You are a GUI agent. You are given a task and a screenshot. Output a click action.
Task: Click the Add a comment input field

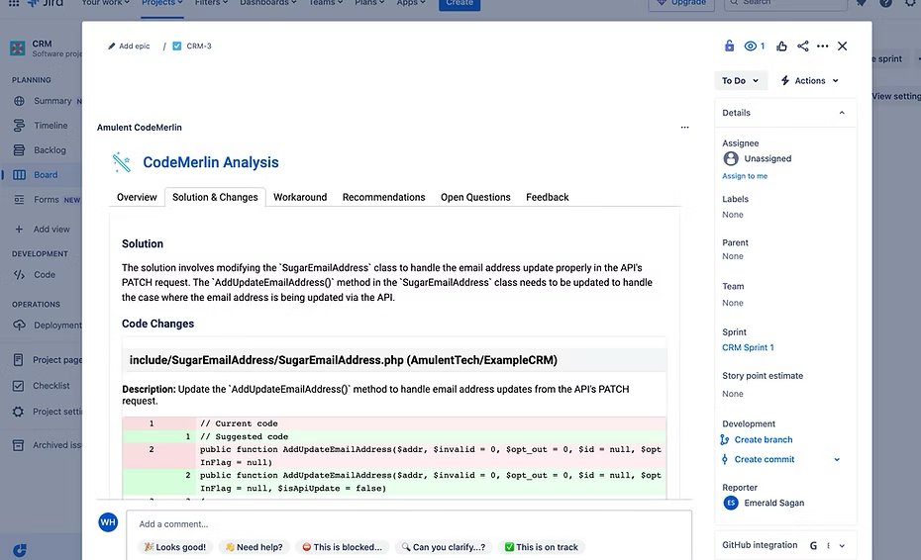[409, 524]
